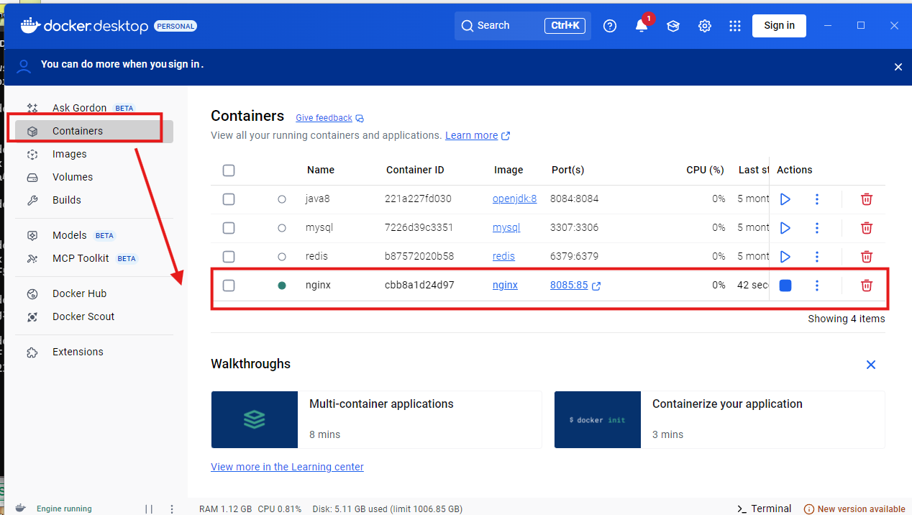The image size is (912, 515).
Task: Pause the Docker engine
Action: 149,509
